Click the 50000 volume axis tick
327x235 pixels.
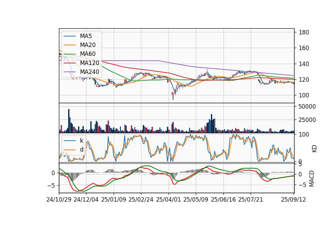[x=307, y=107]
